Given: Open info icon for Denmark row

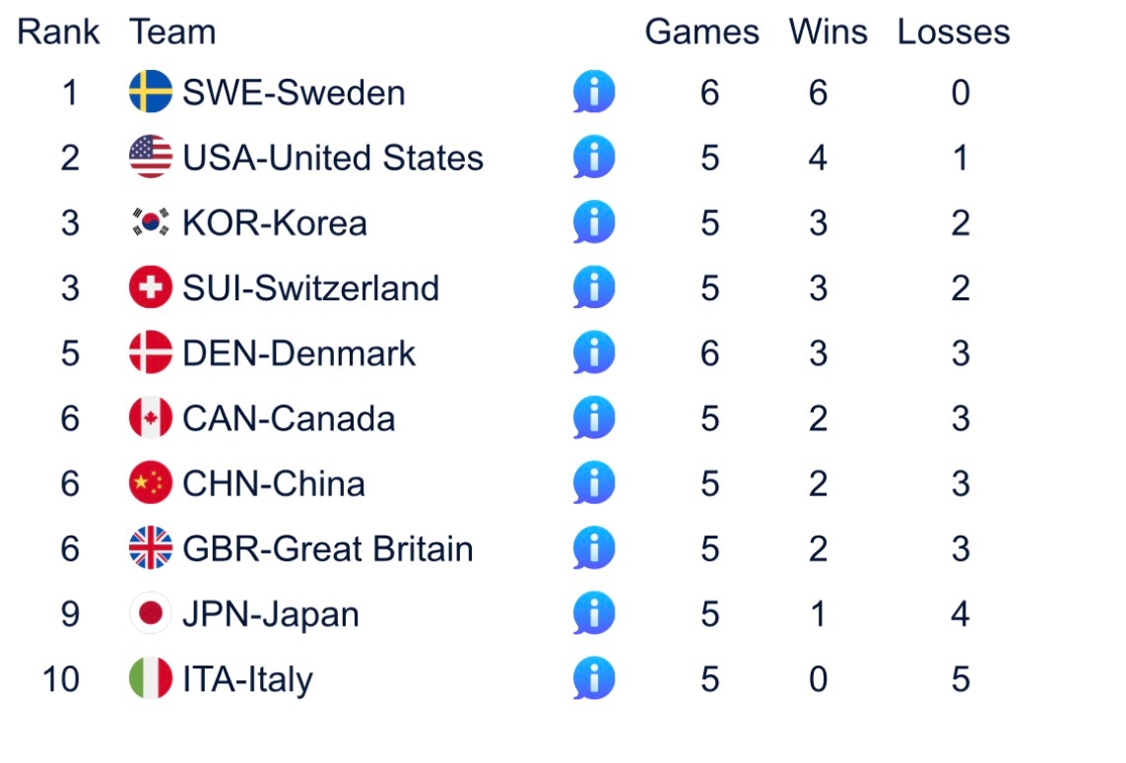Looking at the screenshot, I should 594,353.
